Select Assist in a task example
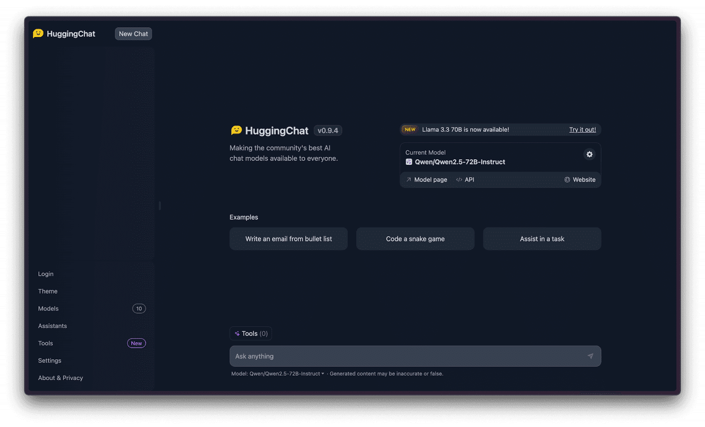The width and height of the screenshot is (705, 427). (542, 239)
